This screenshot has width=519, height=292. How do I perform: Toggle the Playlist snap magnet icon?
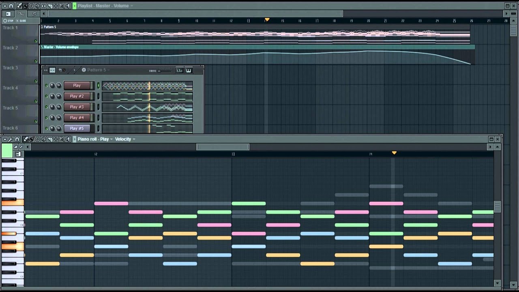(11, 6)
